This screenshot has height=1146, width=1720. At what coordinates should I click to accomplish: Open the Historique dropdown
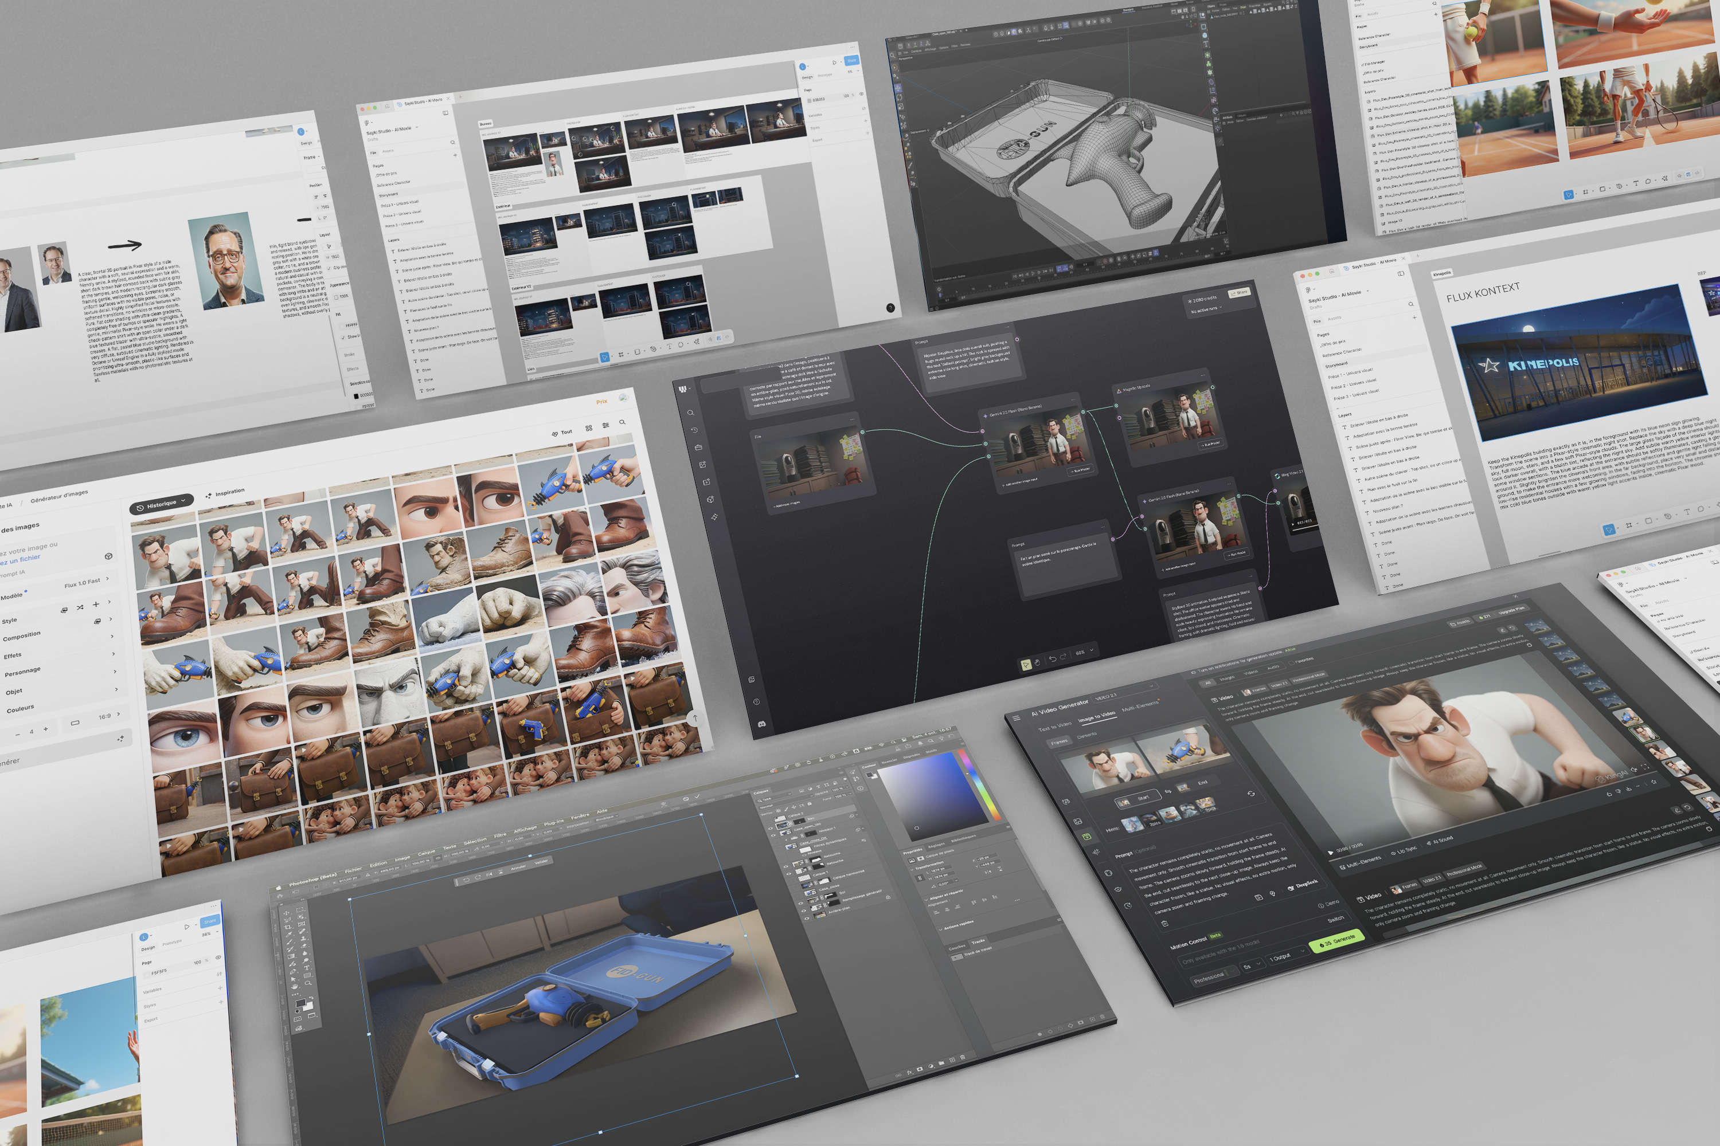[162, 504]
